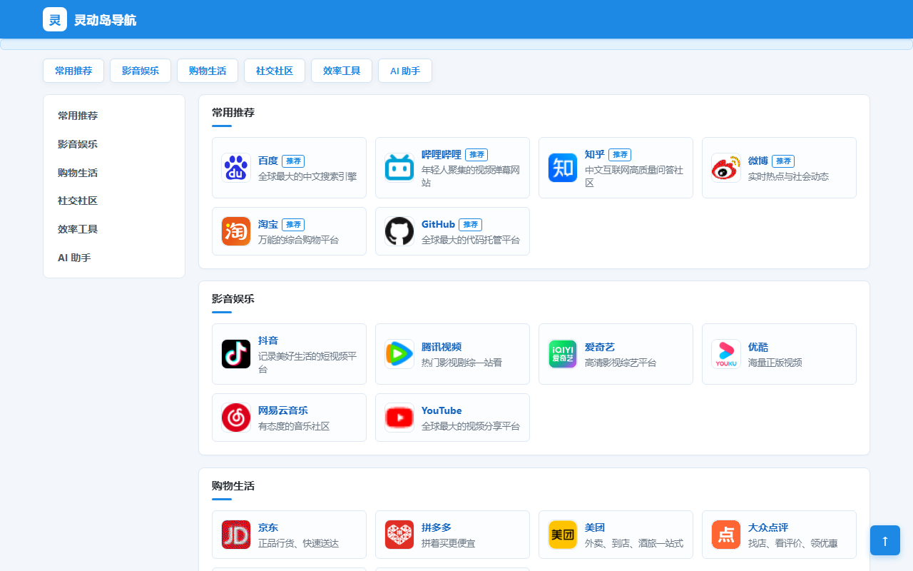Click the 灵动岛导航 logo icon
Screen dimensions: 913x571
click(55, 19)
